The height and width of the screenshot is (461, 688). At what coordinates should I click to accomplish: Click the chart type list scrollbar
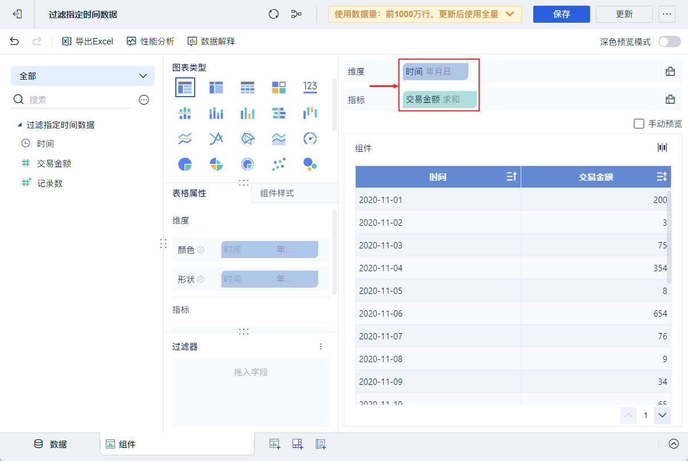click(335, 105)
